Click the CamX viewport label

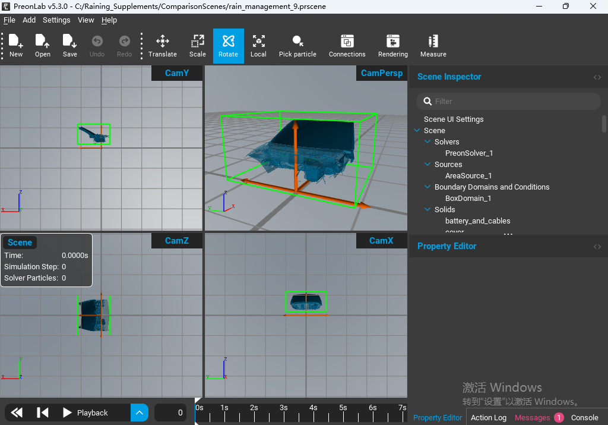coord(382,241)
